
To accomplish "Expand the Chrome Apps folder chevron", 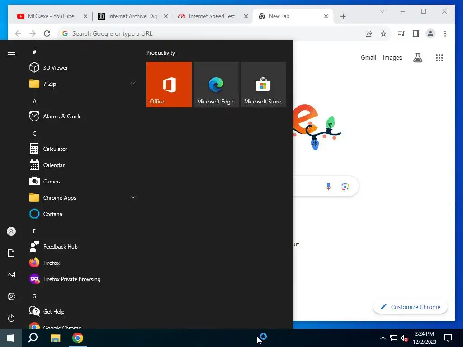I will (x=133, y=197).
